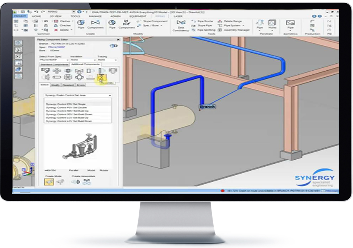
Task: Expand the Select From Spec dropdown
Action: pyautogui.click(x=54, y=60)
